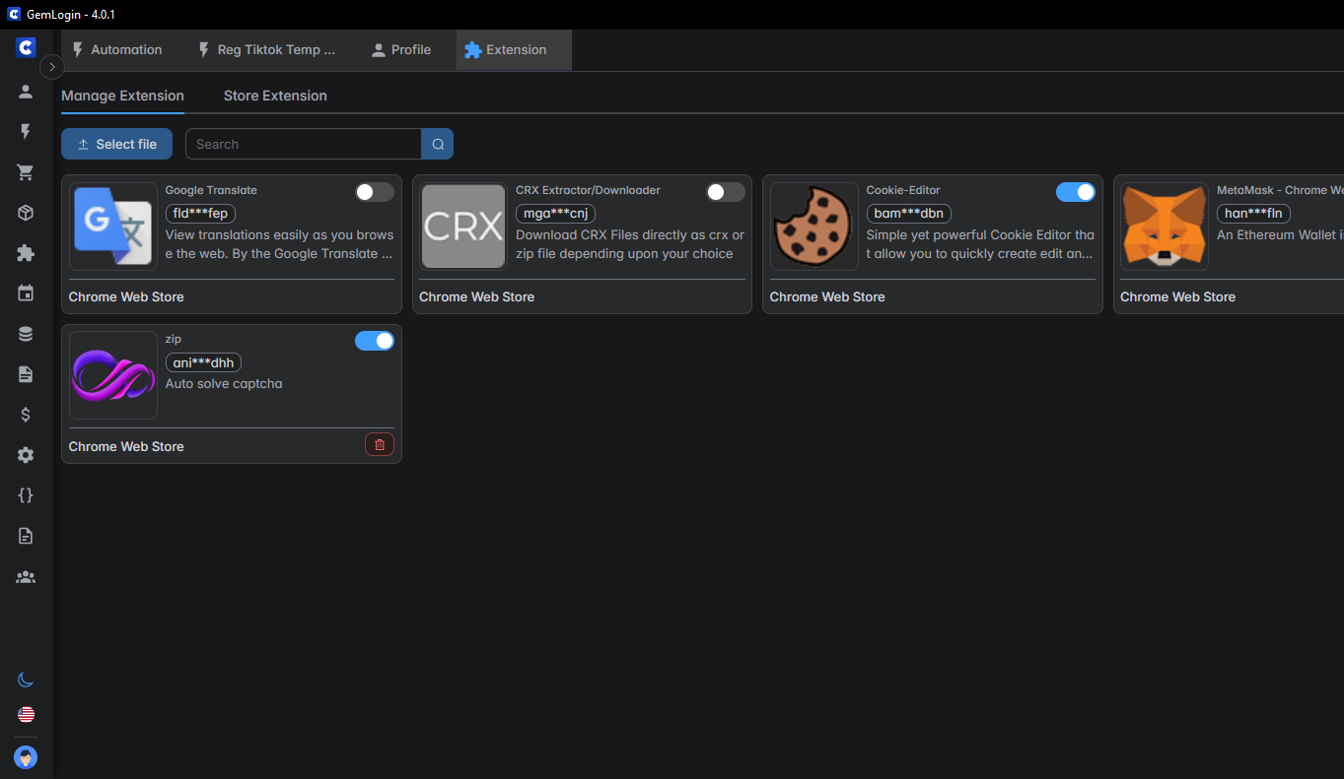The width and height of the screenshot is (1344, 779).
Task: Open the shopping cart sidebar icon
Action: coord(26,172)
